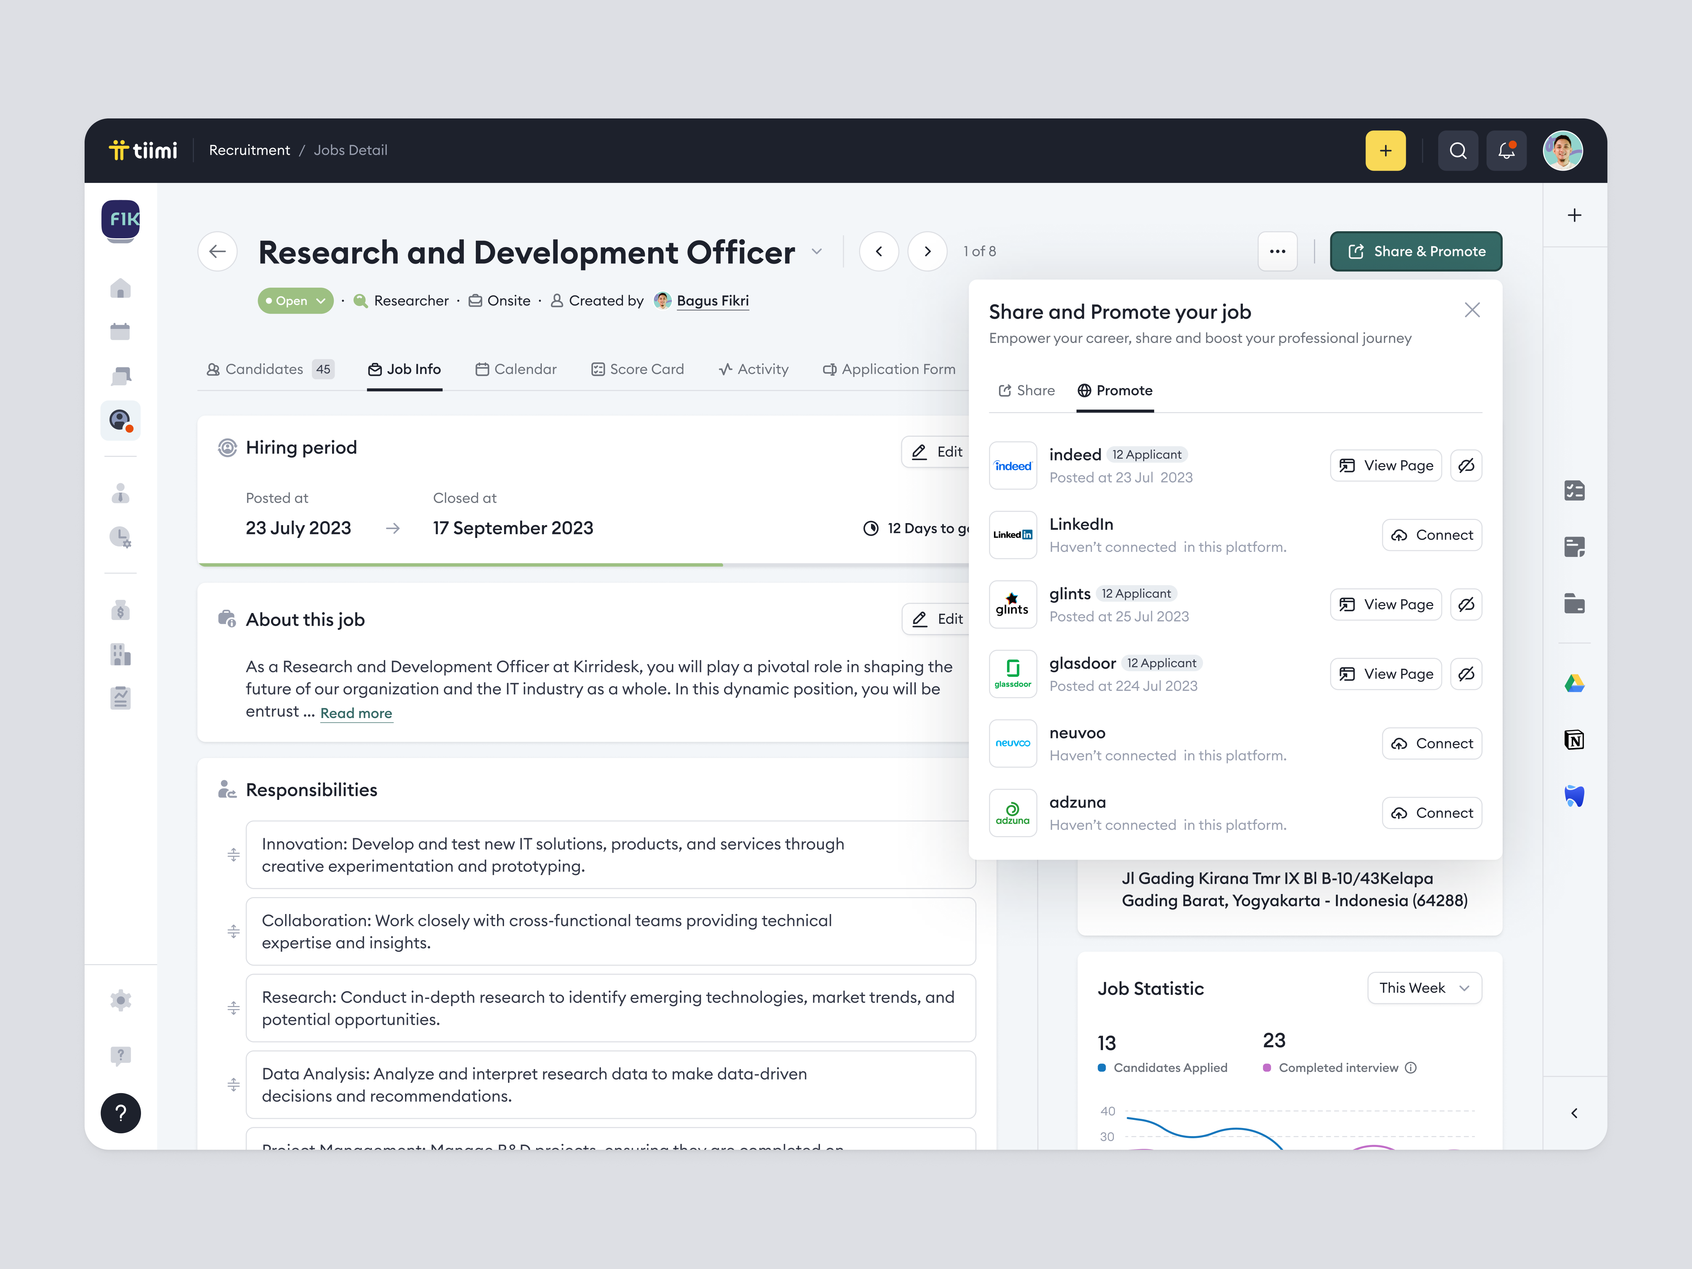Hide the indeed job listing visibility

[x=1466, y=465]
